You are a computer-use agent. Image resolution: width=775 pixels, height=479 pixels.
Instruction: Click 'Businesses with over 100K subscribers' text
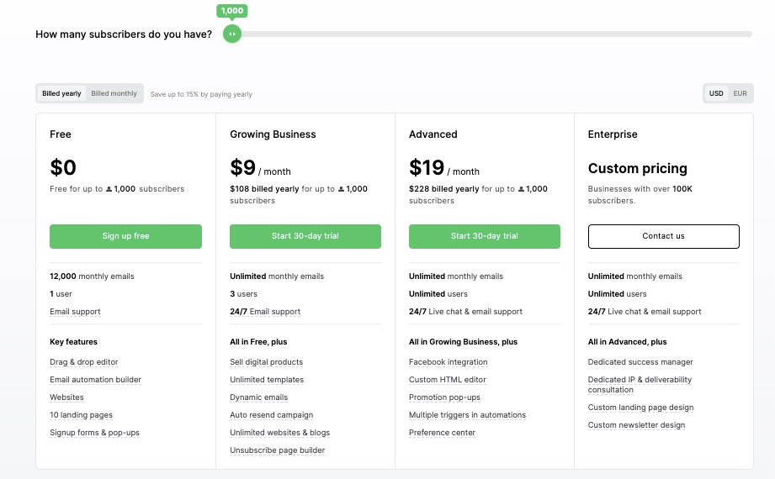point(640,195)
